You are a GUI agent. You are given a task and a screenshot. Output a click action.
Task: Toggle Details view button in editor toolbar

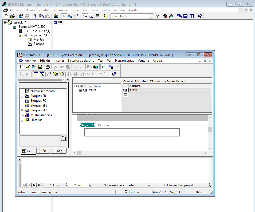pos(42,74)
